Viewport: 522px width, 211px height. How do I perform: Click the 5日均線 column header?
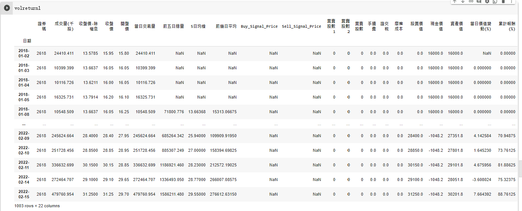pyautogui.click(x=198, y=26)
